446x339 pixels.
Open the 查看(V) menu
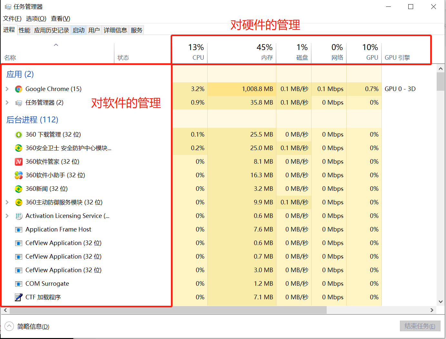pyautogui.click(x=61, y=19)
